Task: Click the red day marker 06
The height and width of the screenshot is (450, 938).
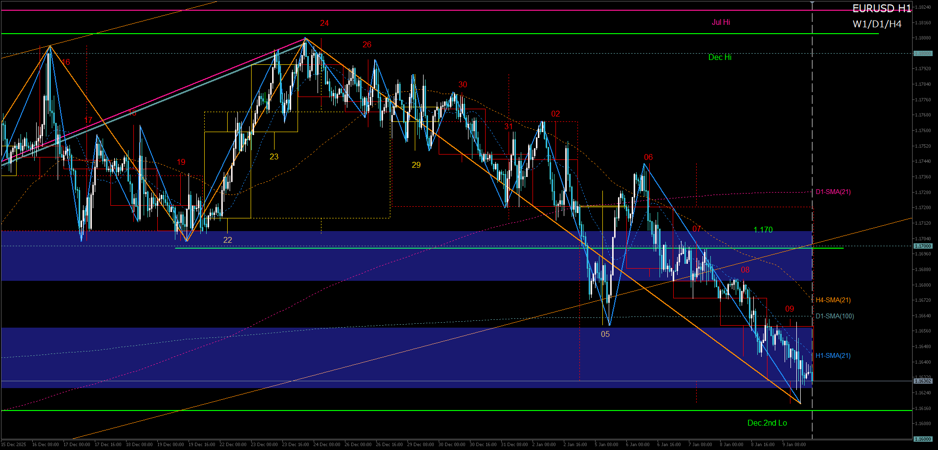Action: (x=648, y=157)
